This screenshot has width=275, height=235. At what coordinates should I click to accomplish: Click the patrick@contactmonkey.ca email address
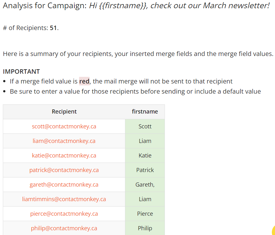point(64,170)
